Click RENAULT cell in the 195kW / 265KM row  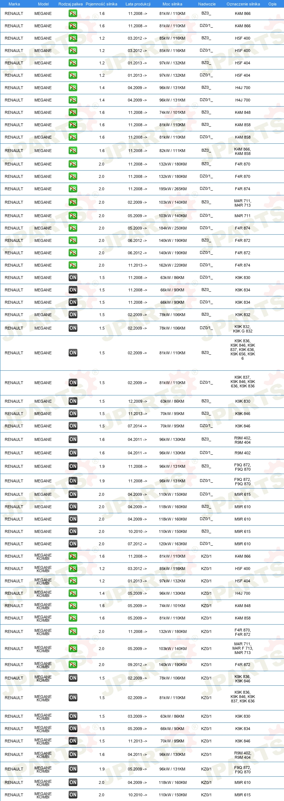pos(14,189)
